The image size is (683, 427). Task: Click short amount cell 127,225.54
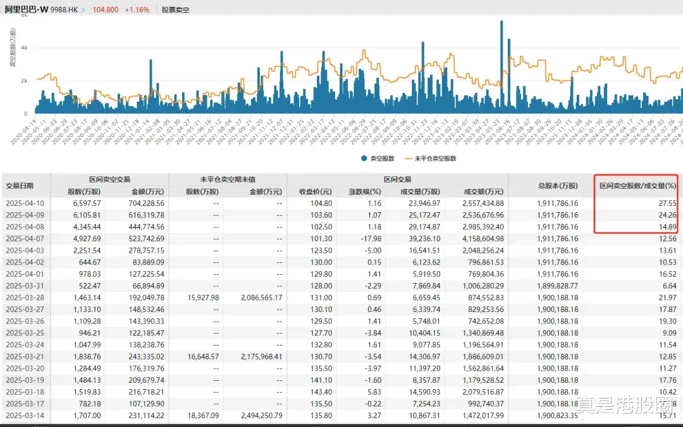[x=146, y=274]
